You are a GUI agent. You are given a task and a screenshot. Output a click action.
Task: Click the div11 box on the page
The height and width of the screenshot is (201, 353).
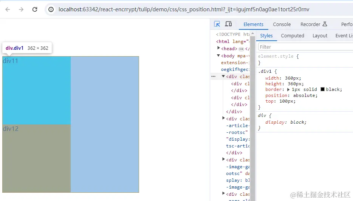[x=36, y=90]
